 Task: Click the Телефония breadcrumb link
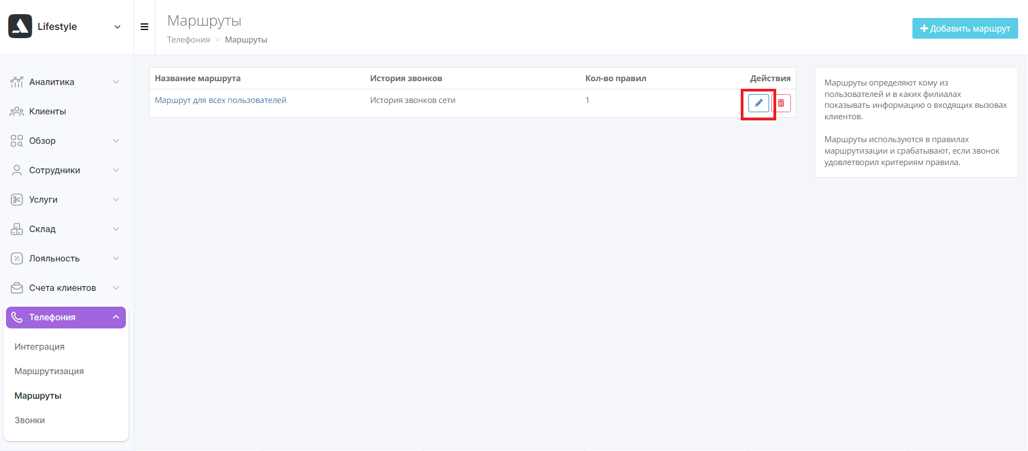point(188,40)
